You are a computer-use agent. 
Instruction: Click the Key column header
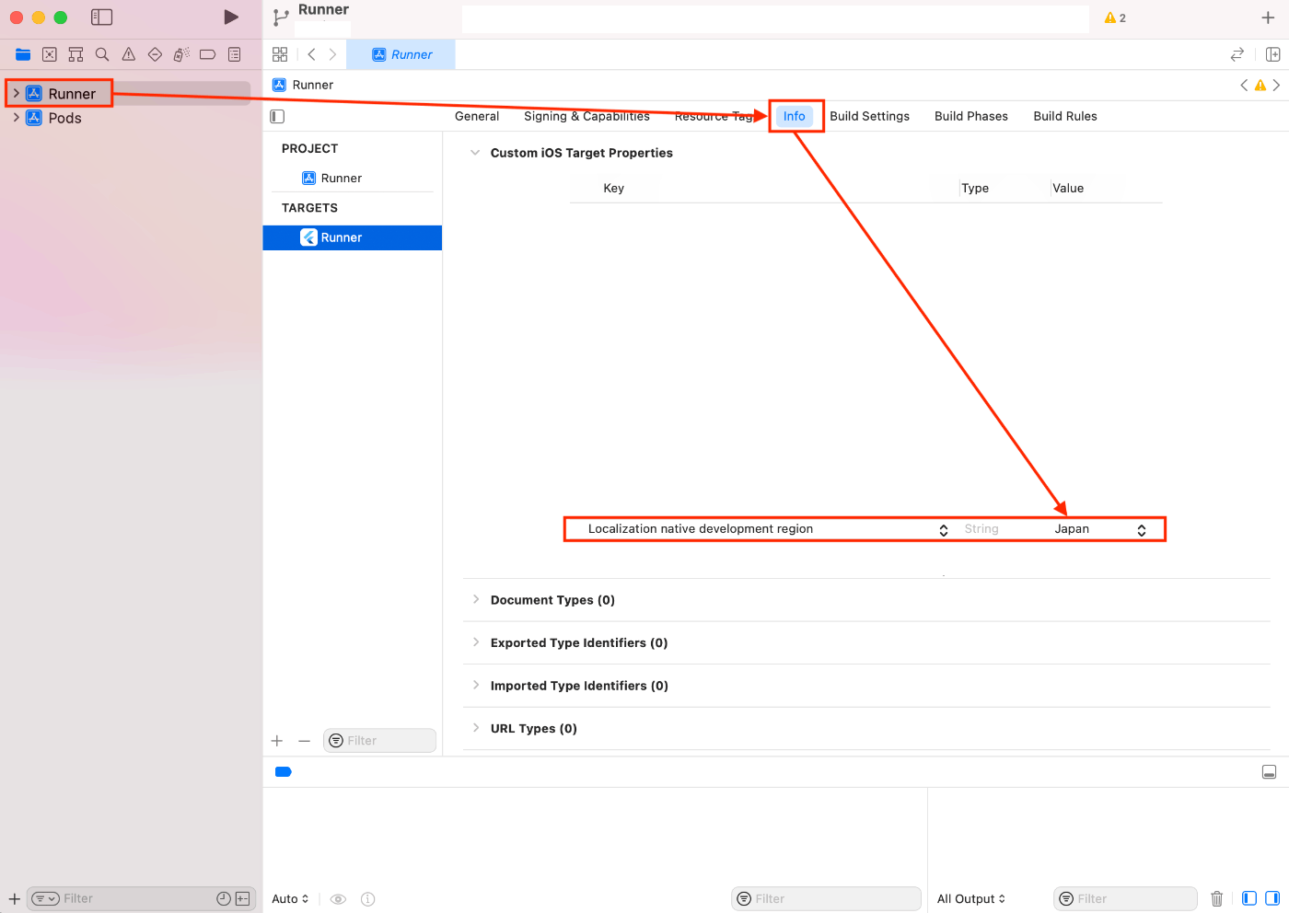click(613, 188)
